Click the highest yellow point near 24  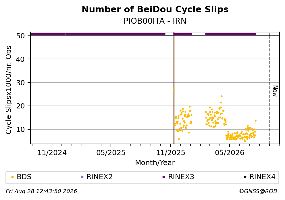(x=222, y=96)
